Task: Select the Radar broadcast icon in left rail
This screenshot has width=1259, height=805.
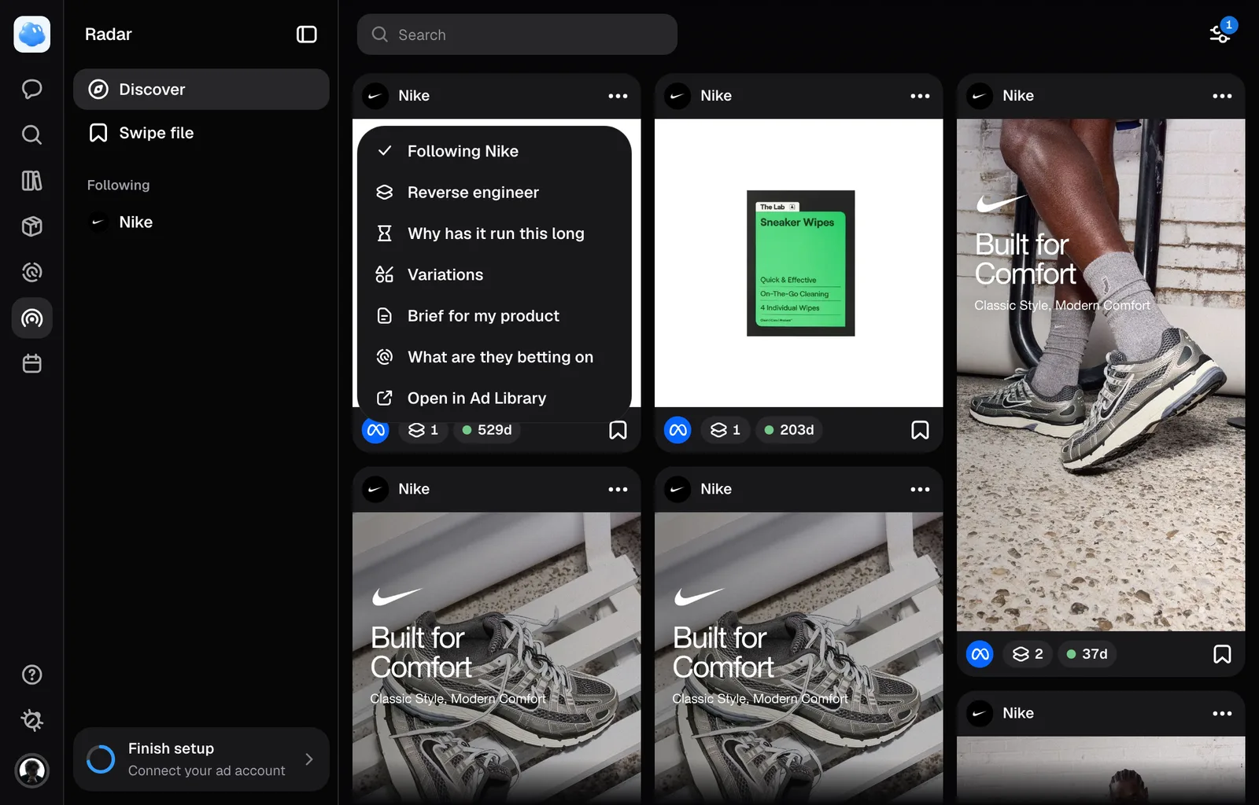Action: [31, 318]
